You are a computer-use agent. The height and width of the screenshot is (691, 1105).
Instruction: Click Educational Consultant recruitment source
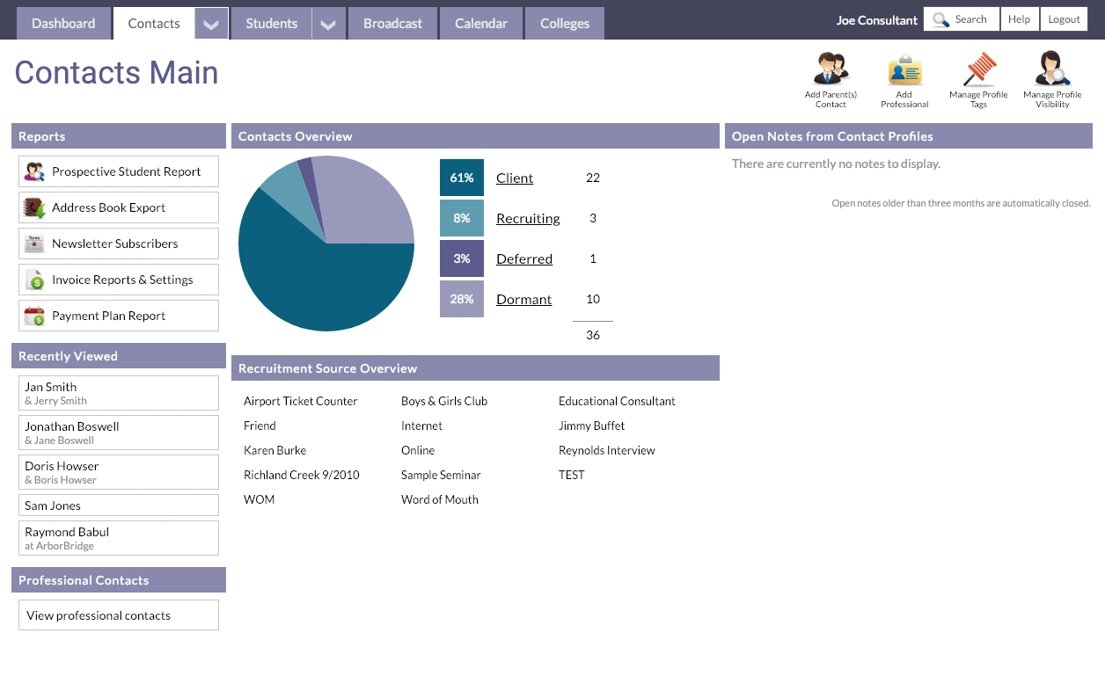pyautogui.click(x=617, y=401)
